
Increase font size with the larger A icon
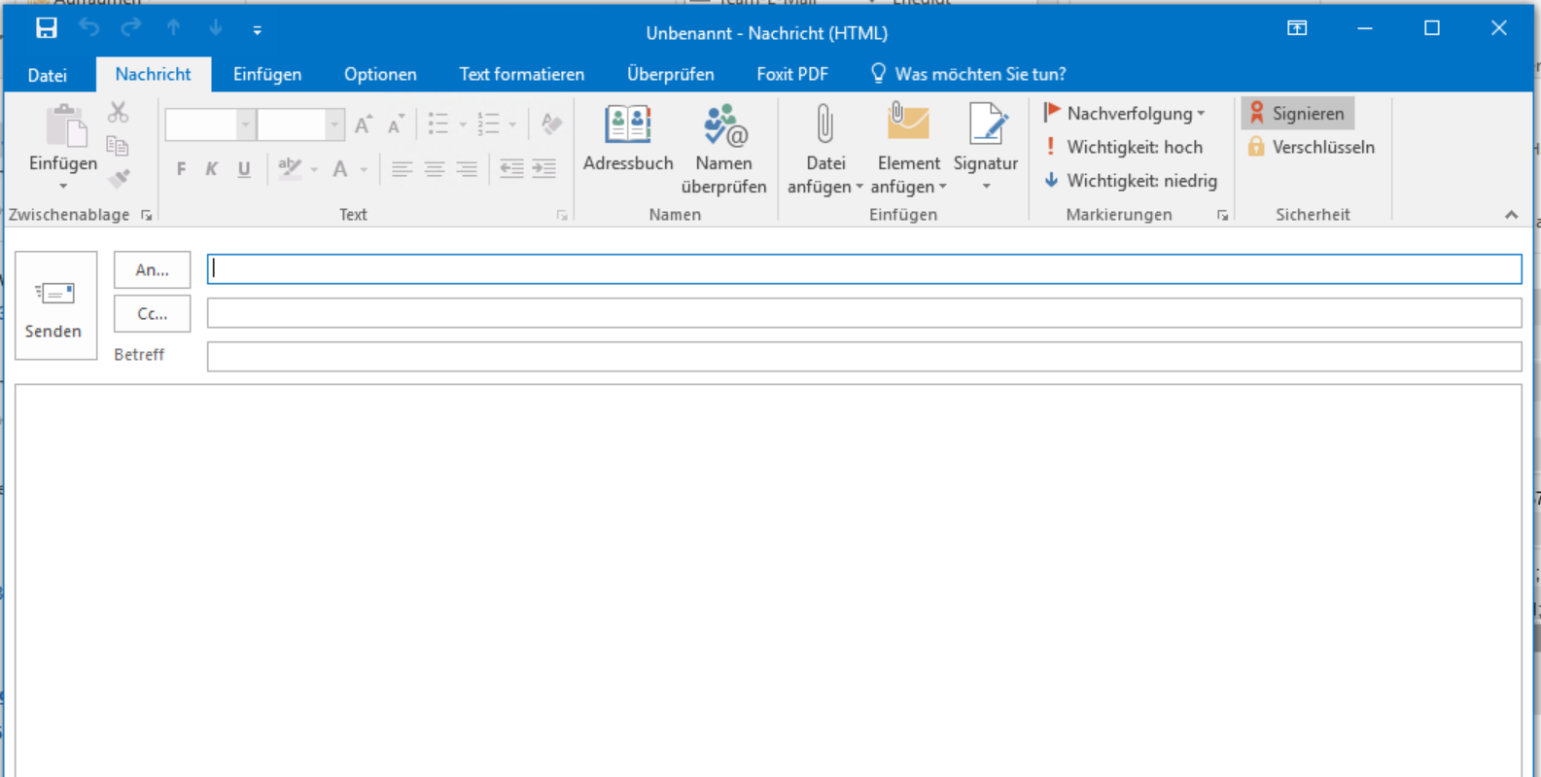[x=364, y=124]
